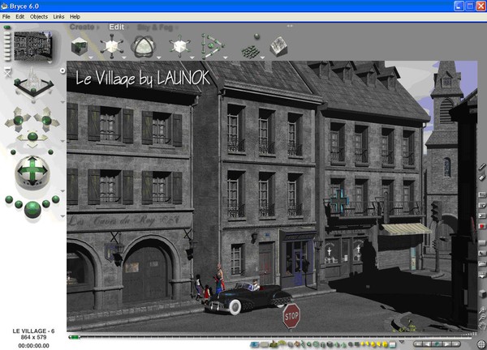Click the terrain selection icon in bottom palette
The height and width of the screenshot is (350, 487).
pyautogui.click(x=274, y=344)
